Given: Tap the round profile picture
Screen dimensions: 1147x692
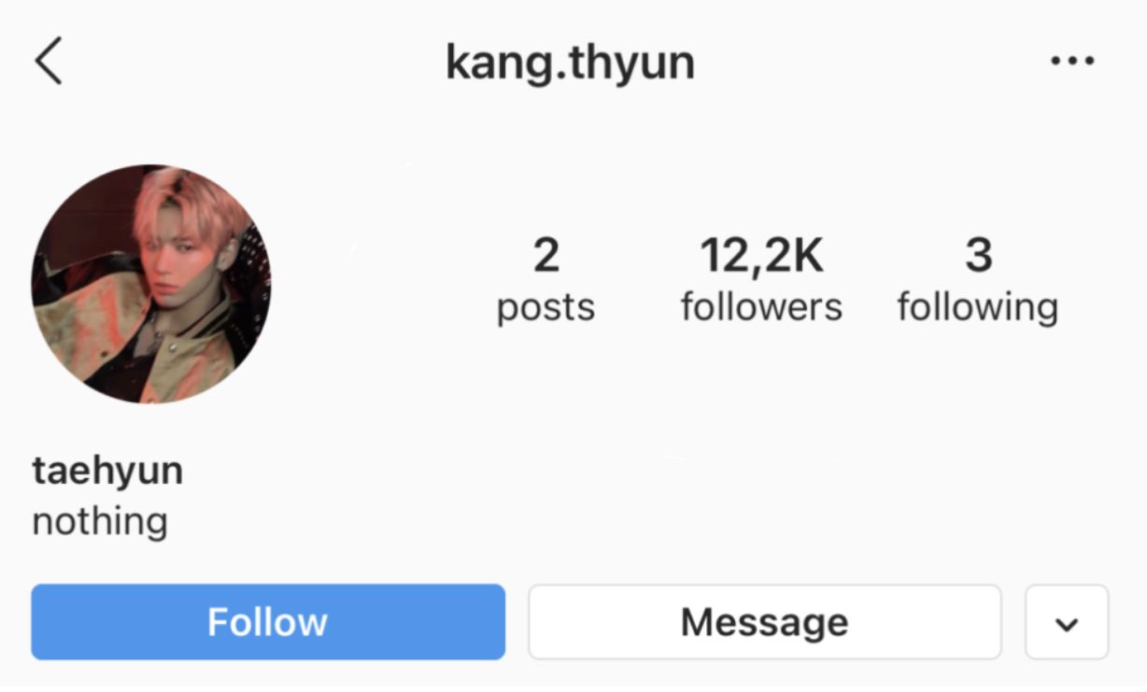Looking at the screenshot, I should pos(151,284).
